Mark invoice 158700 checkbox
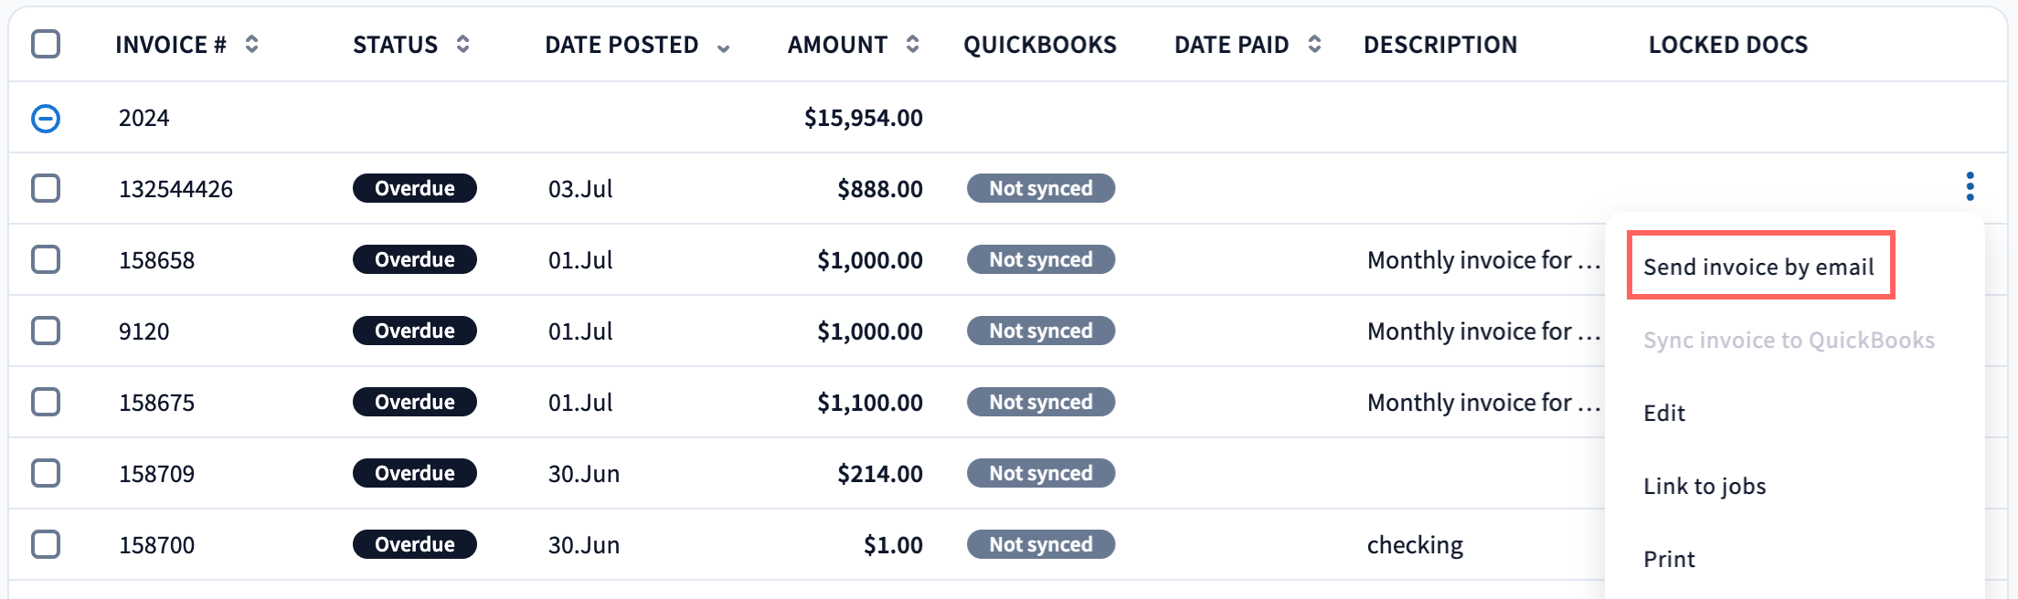 pos(46,544)
